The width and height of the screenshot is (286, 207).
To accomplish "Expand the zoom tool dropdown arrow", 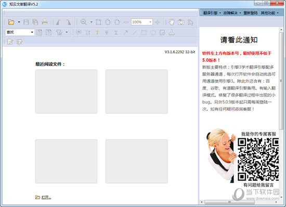I will [92, 22].
